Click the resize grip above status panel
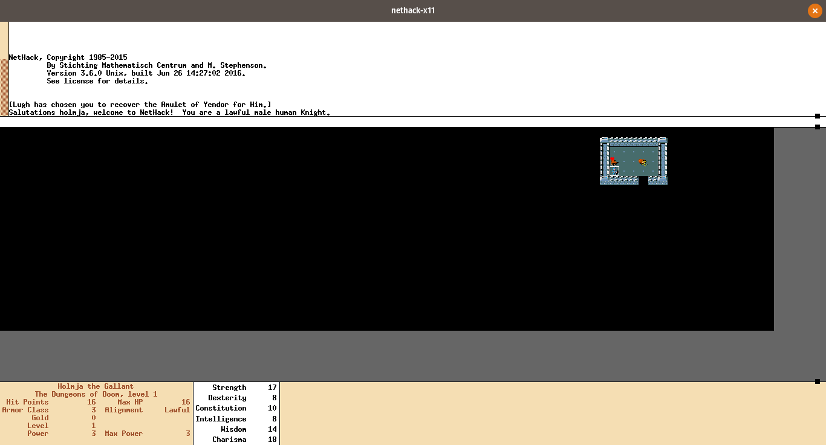826x445 pixels. (x=818, y=382)
